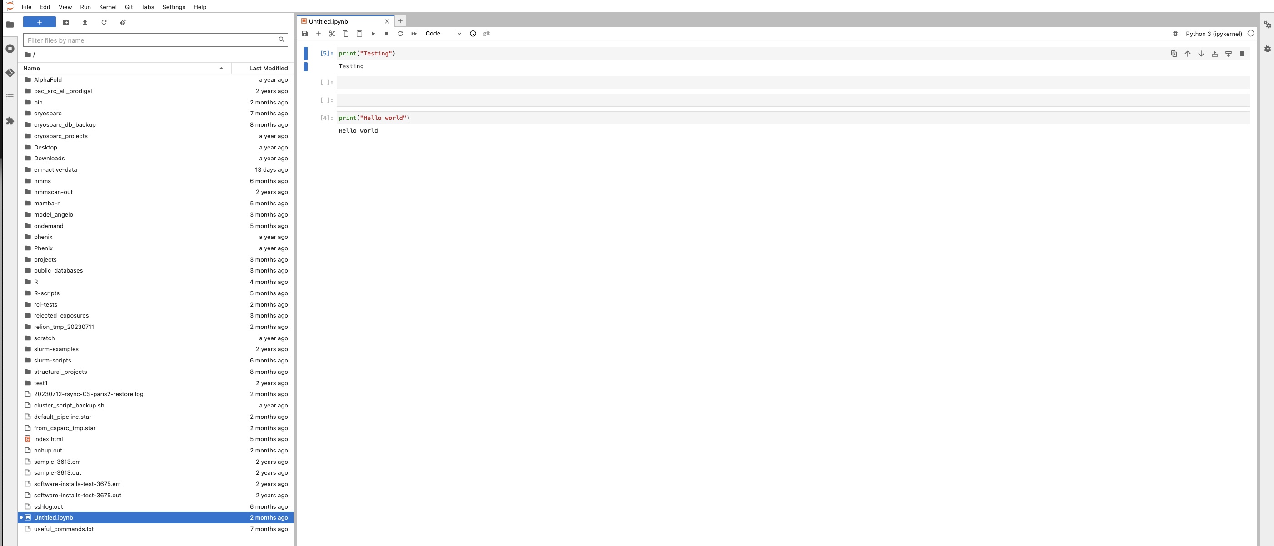Click the search files input field
Screen dimensions: 1274x546
(154, 40)
